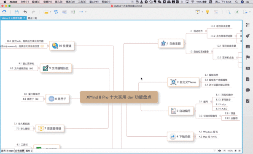Open dropdown arrow beside presentation icon
Image resolution: width=253 pixels, height=154 pixels.
tap(202, 12)
